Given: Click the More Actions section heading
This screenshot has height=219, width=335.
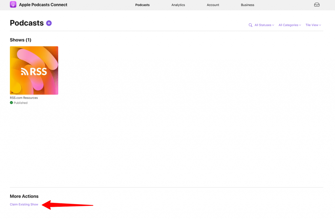Looking at the screenshot, I should (x=24, y=196).
